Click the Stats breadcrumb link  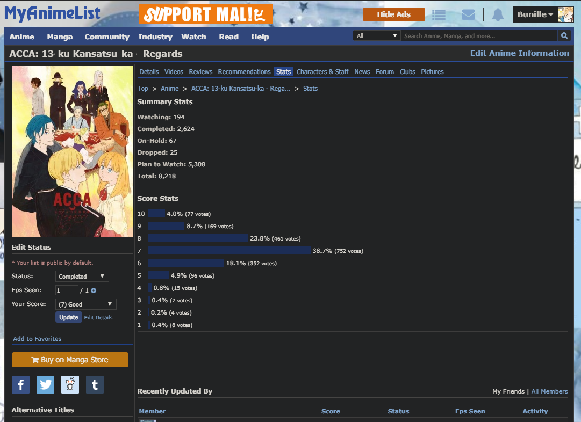[311, 89]
